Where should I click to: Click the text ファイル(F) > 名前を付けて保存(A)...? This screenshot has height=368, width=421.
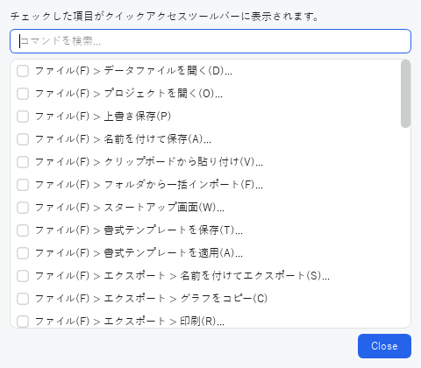point(123,139)
